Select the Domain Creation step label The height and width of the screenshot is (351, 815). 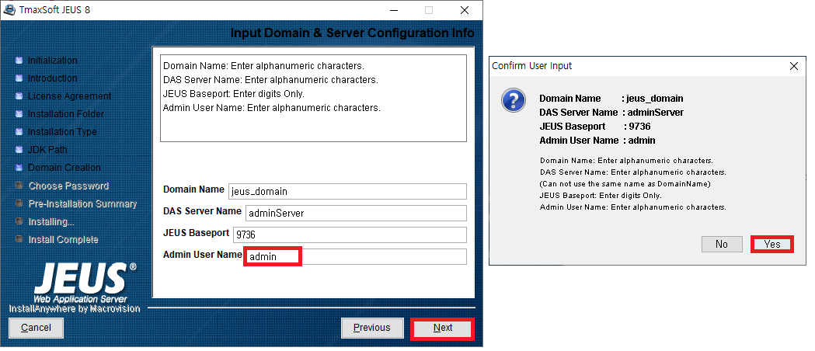click(x=64, y=167)
